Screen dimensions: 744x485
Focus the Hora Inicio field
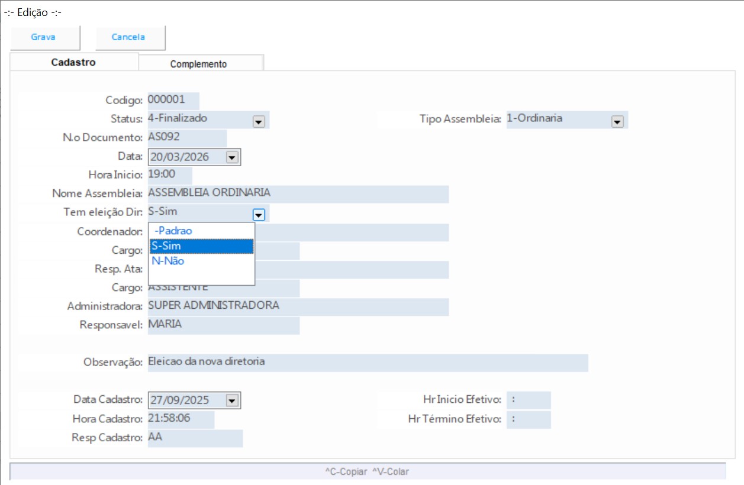point(169,175)
